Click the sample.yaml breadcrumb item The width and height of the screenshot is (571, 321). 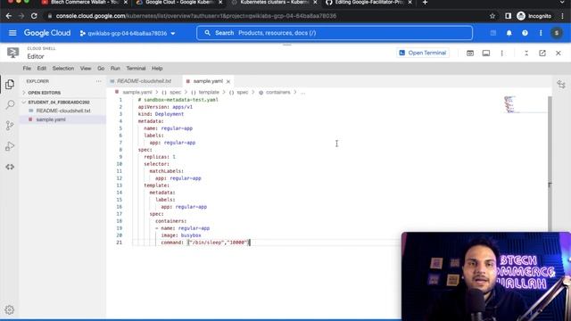click(137, 93)
